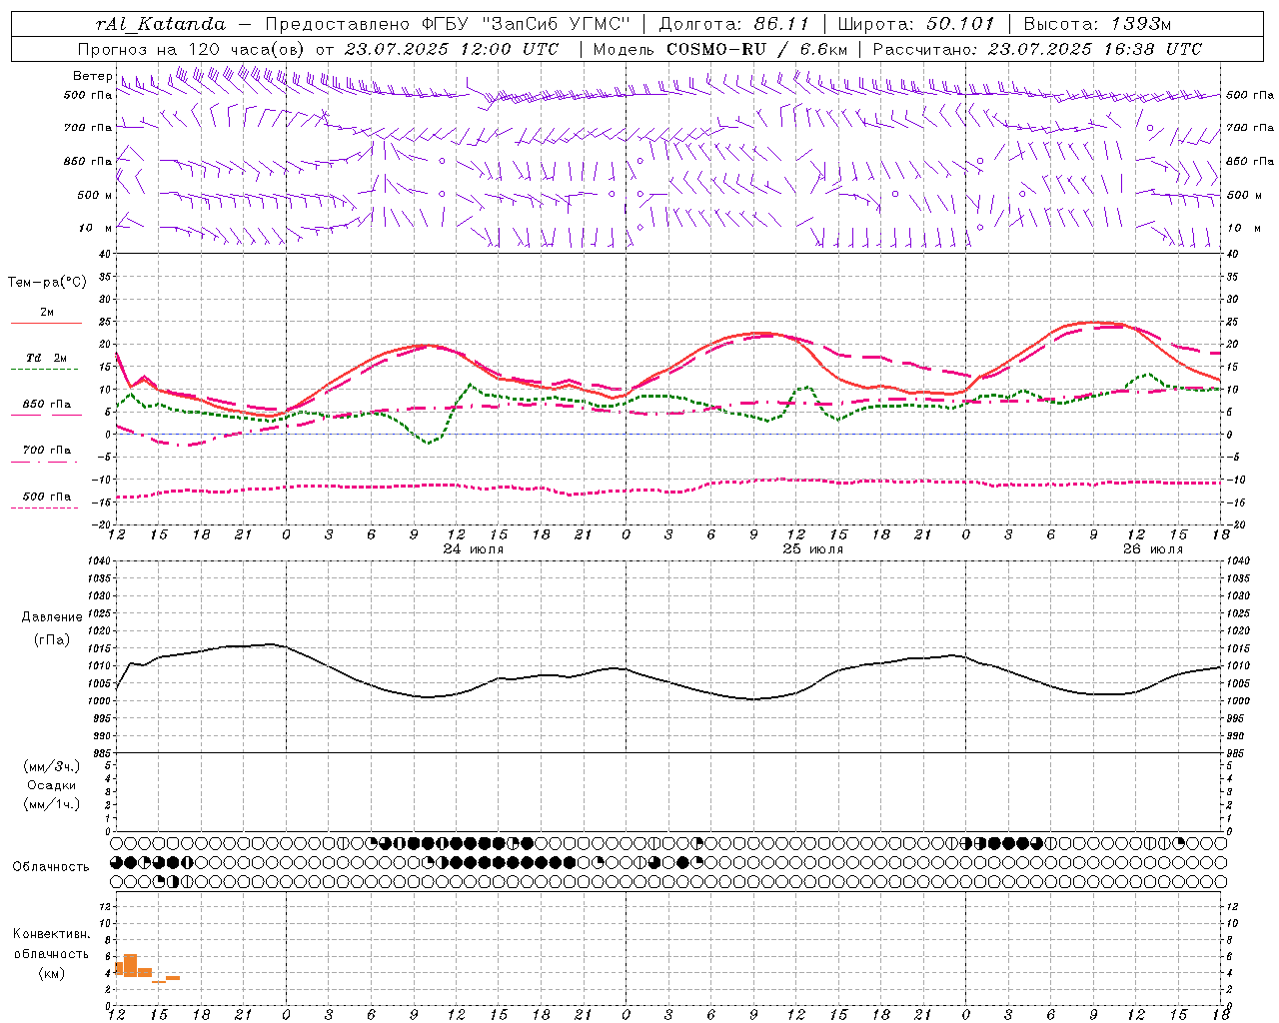Click the '(гПа)' unit label under Давление
Screen dimensions: 1279x1023
[52, 640]
